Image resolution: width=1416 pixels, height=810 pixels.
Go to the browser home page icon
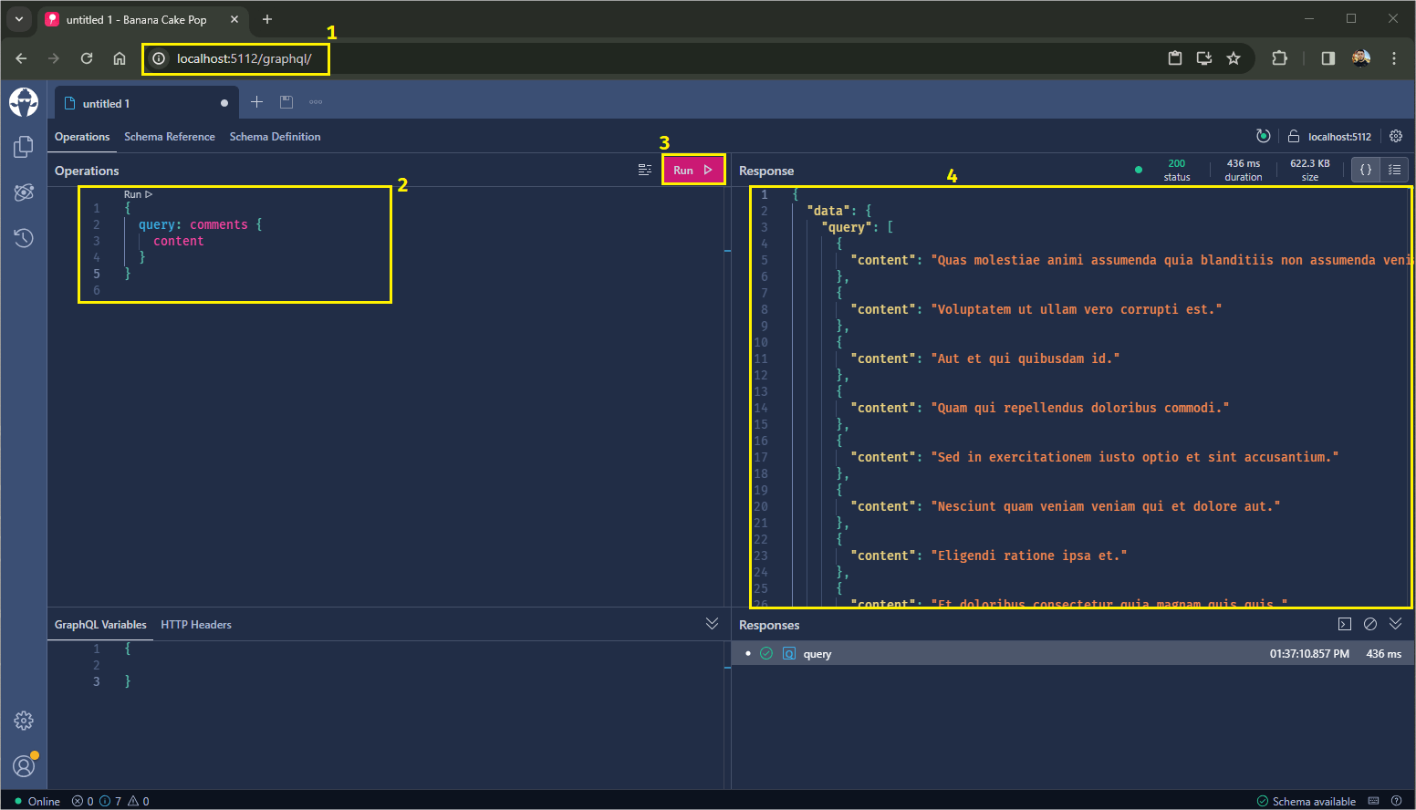click(x=120, y=58)
